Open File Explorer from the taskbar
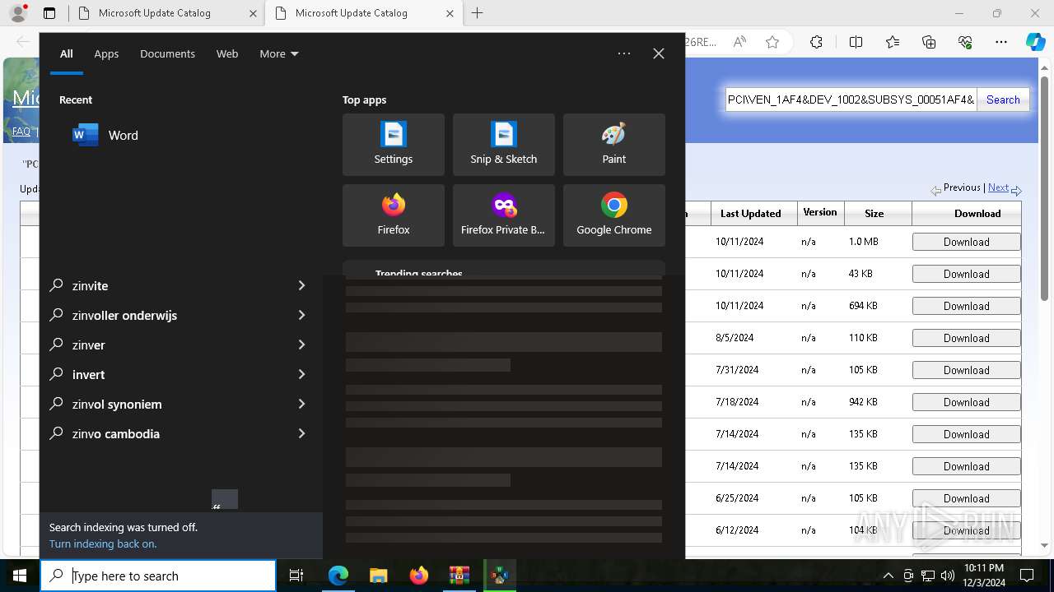 (378, 576)
